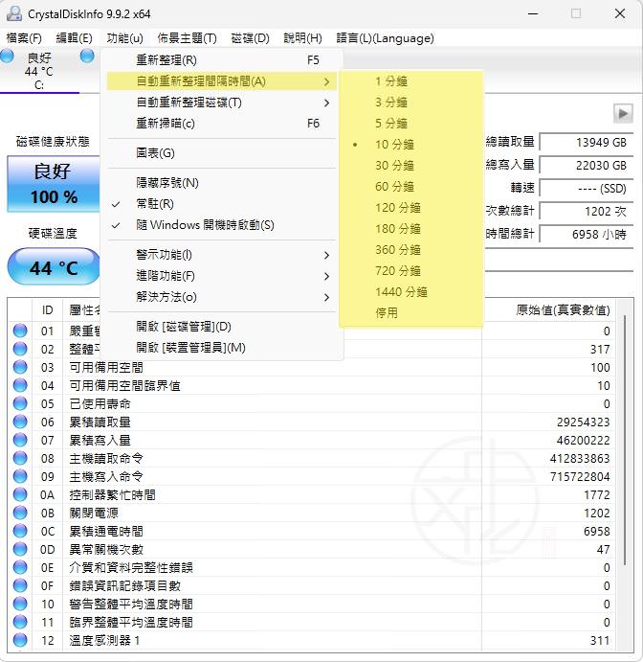Screen dimensions: 643x662
Task: Toggle the 常駐(R) resident option
Action: (222, 204)
